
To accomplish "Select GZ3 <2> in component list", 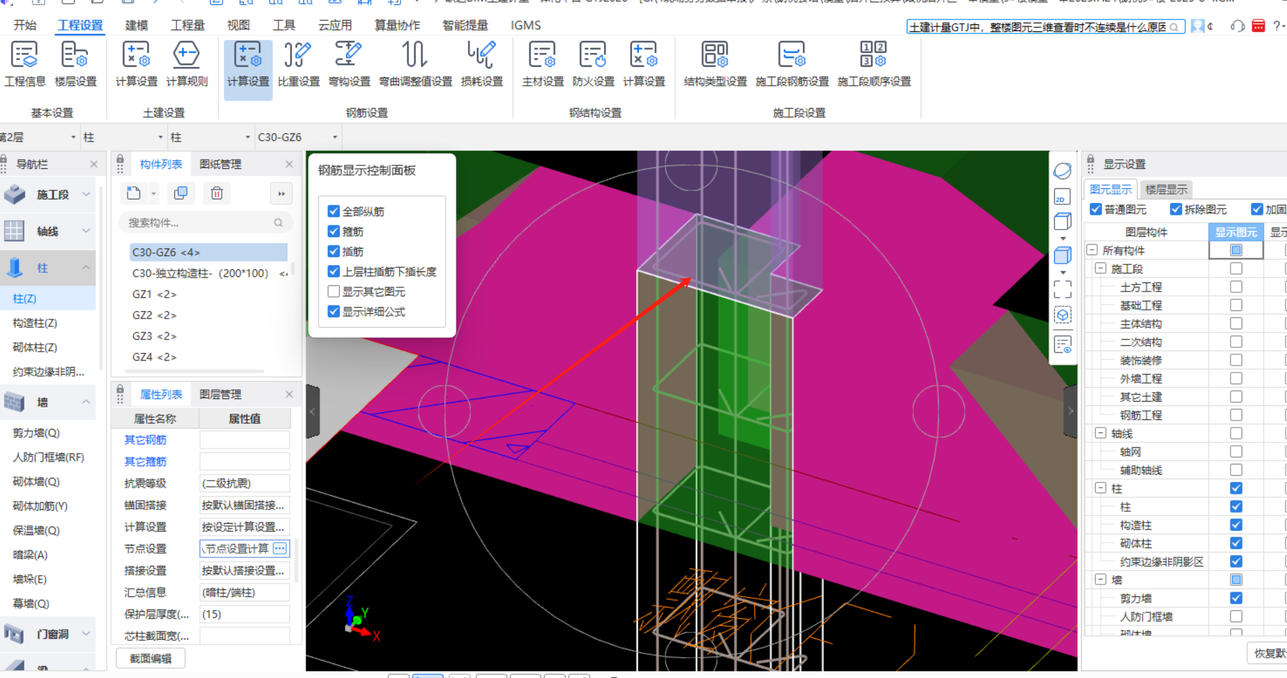I will pos(154,336).
